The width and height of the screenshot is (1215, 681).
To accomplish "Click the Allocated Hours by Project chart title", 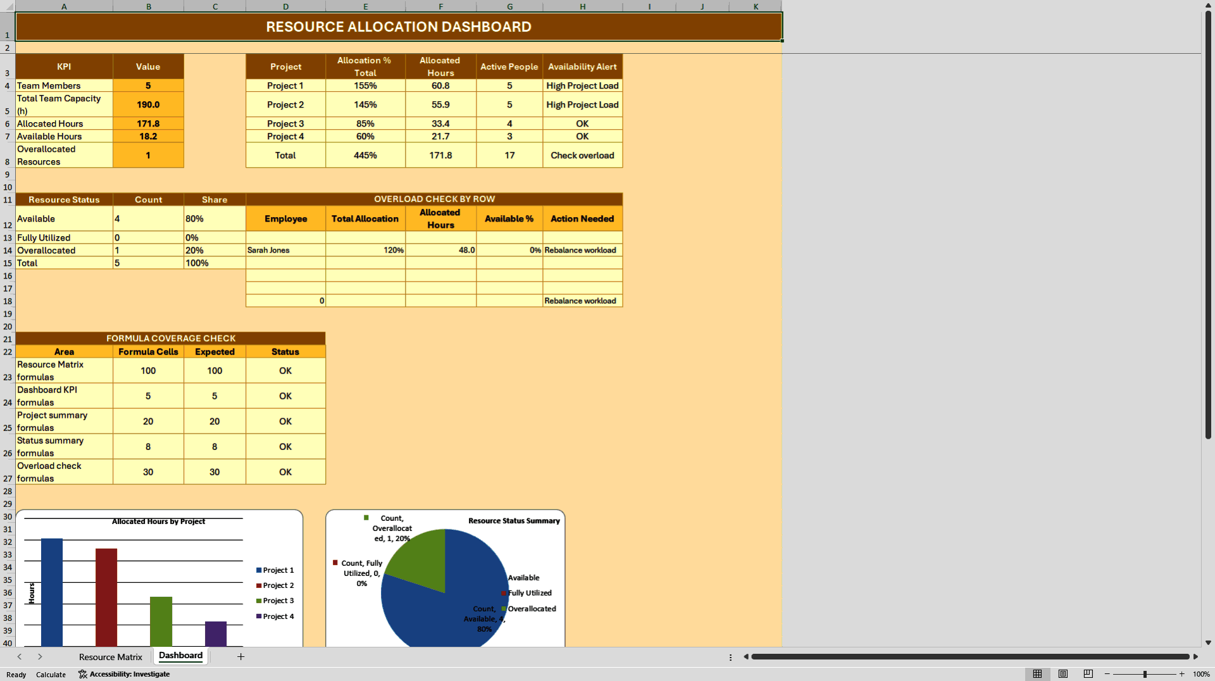I will 158,522.
